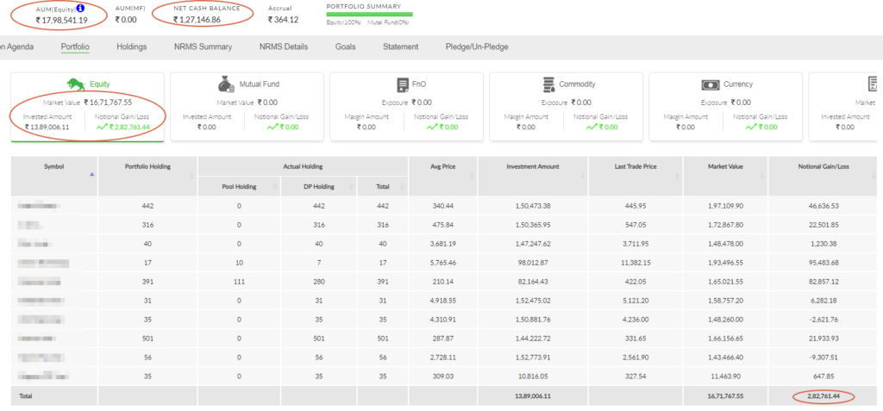The height and width of the screenshot is (411, 883).
Task: Switch to the Portfolio tab
Action: point(75,47)
